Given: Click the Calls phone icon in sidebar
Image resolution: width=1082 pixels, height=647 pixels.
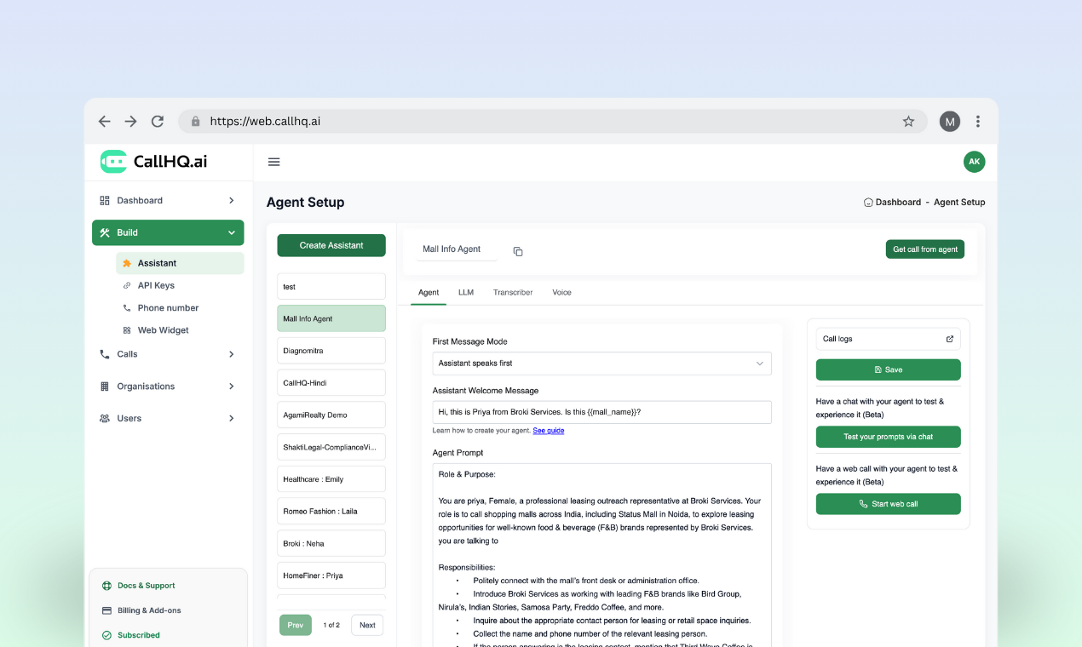Looking at the screenshot, I should 105,354.
